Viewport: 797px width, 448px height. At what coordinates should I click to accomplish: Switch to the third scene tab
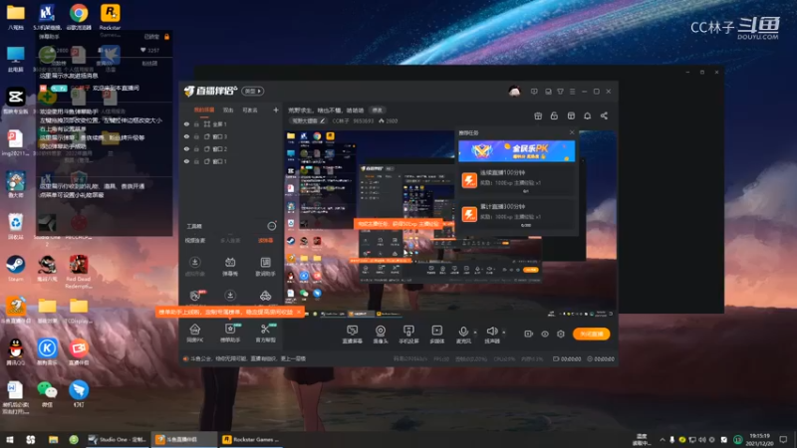pos(250,111)
